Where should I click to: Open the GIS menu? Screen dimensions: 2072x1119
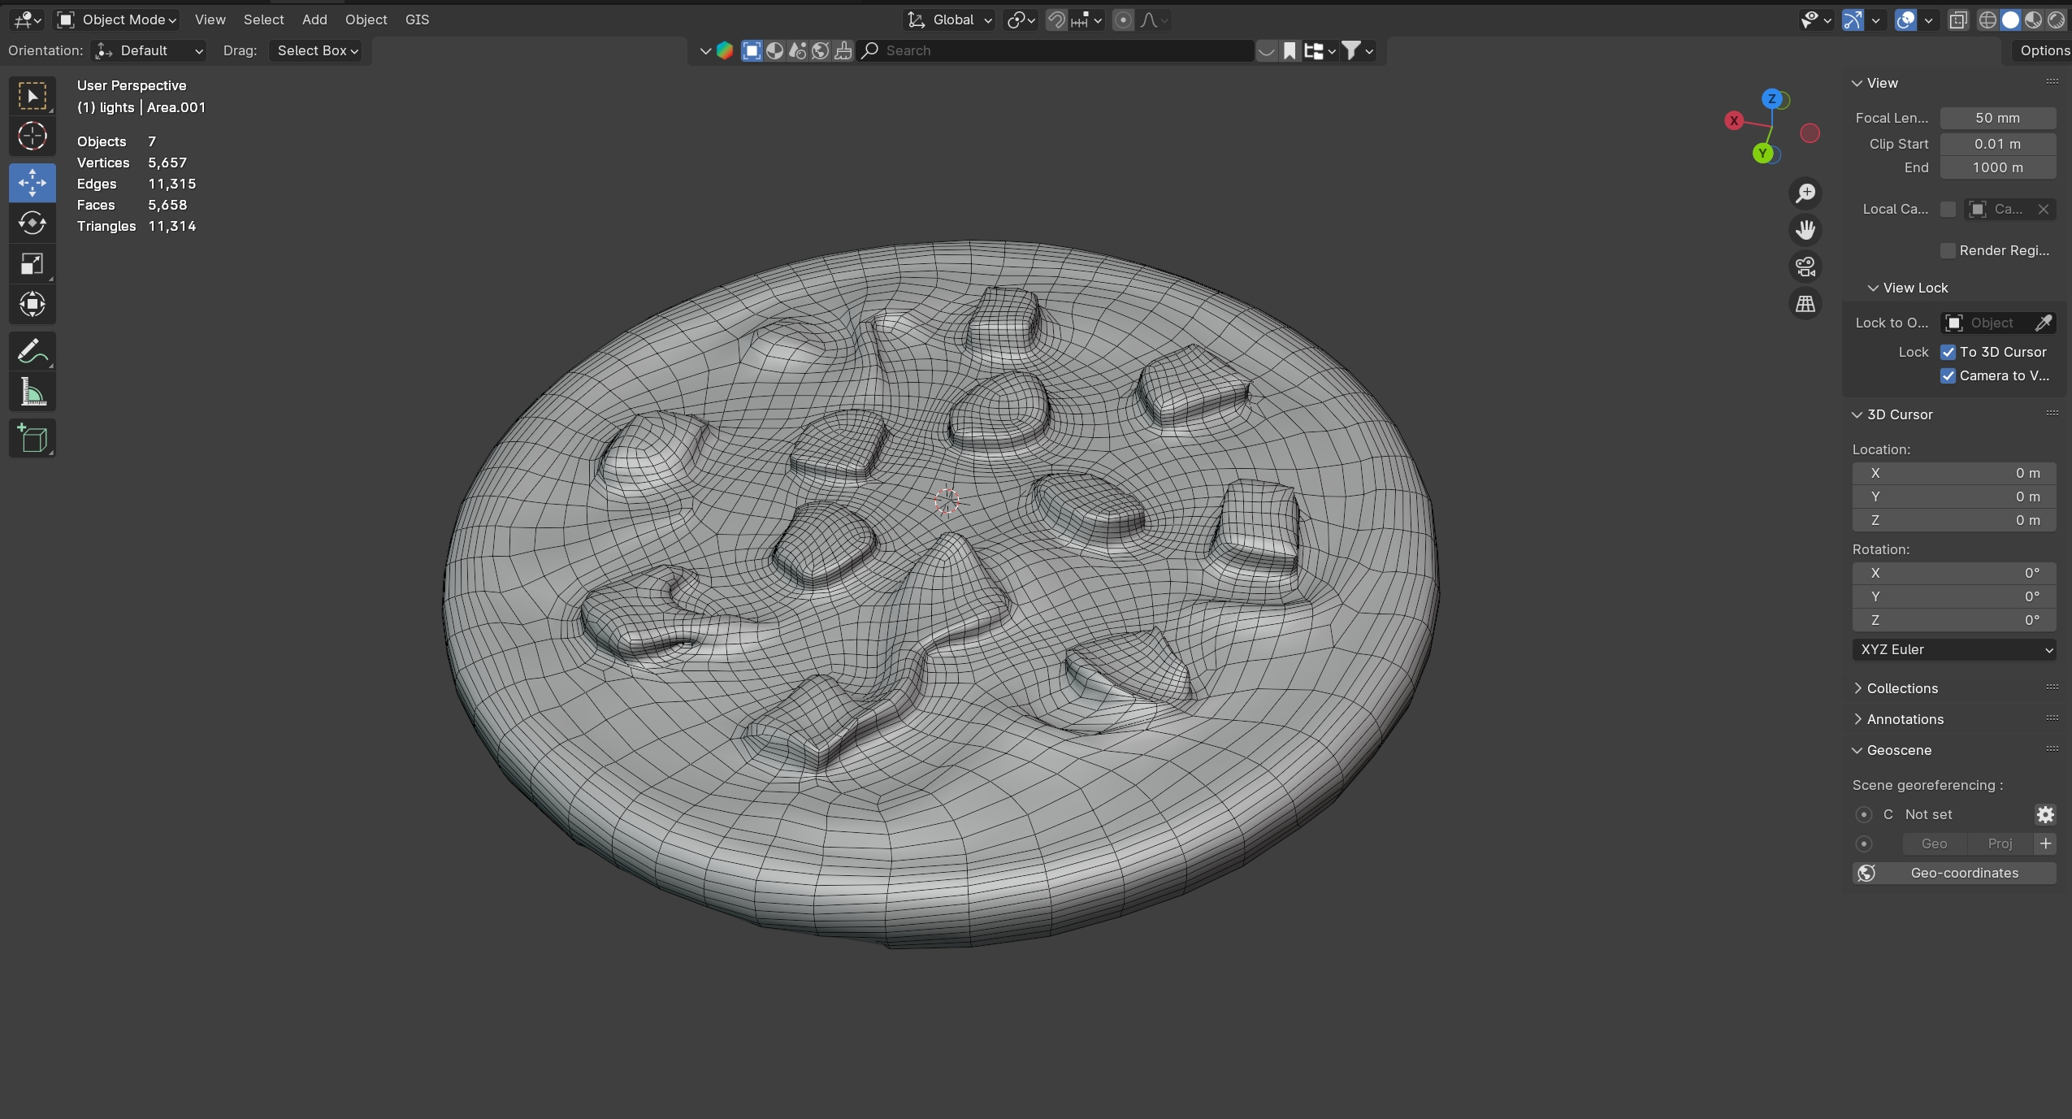(x=417, y=20)
